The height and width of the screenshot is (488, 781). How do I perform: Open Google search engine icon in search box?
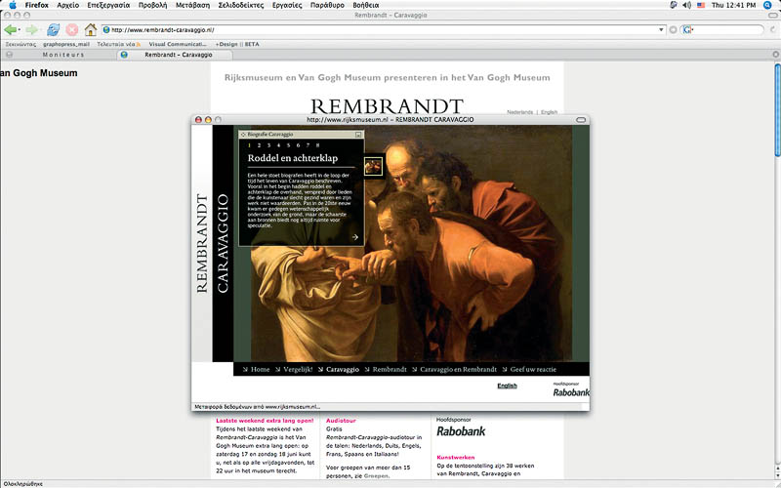(687, 30)
